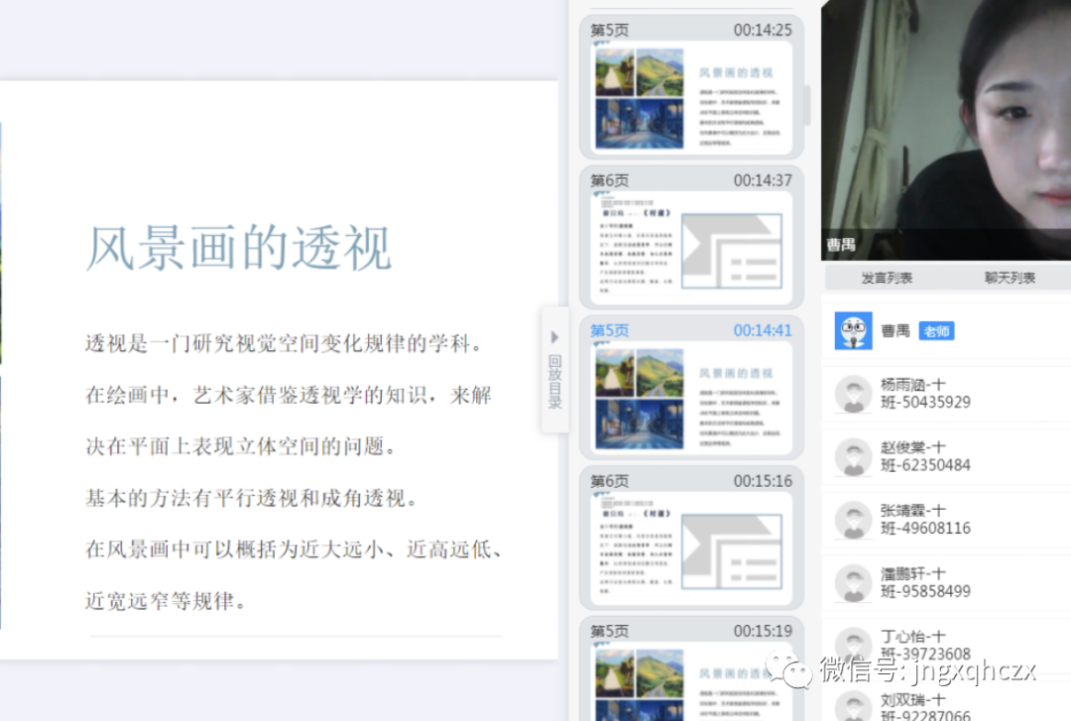This screenshot has width=1071, height=721.
Task: Click avatar of 张靖霖-十班-49608116
Action: click(x=853, y=520)
